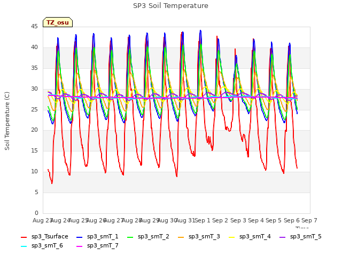
Task: Click the cyan sp3_smT_6 legend swatch
Action: [24, 246]
